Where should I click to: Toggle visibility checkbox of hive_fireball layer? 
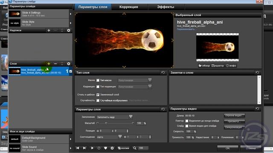[x=71, y=71]
